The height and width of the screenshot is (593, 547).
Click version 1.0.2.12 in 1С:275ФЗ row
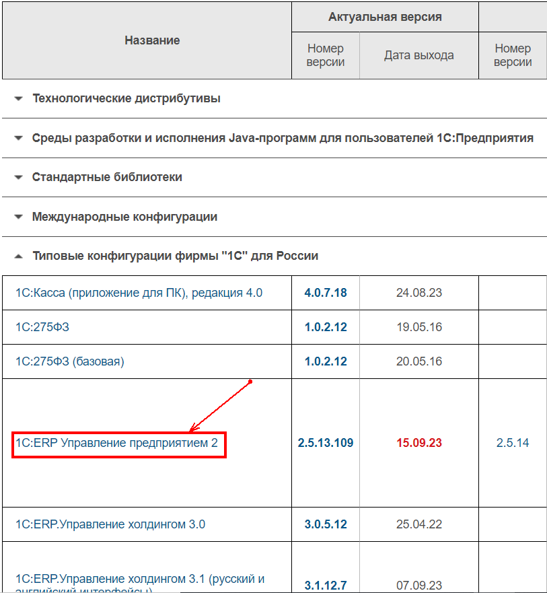tap(326, 327)
